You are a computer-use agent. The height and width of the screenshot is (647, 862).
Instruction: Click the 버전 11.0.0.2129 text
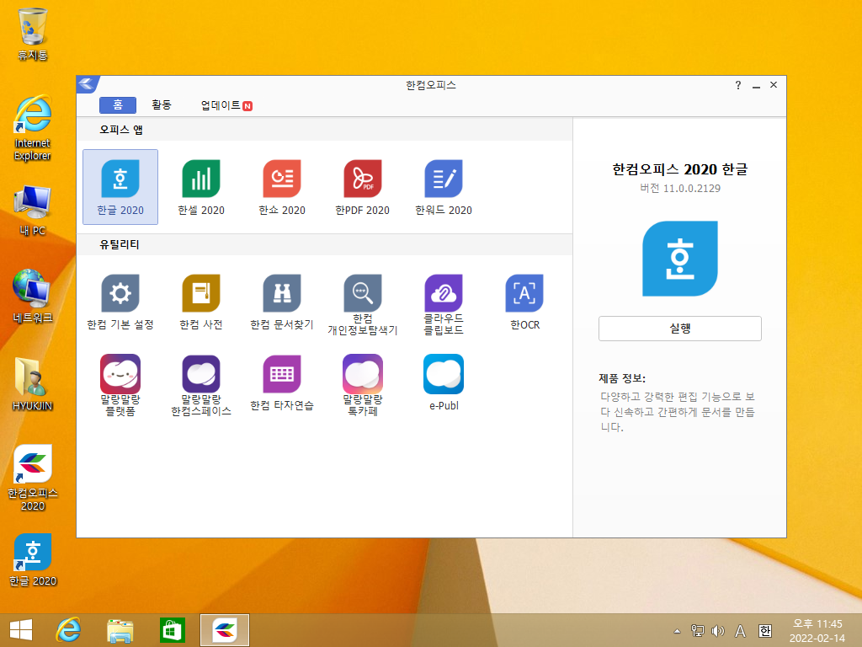pos(680,188)
